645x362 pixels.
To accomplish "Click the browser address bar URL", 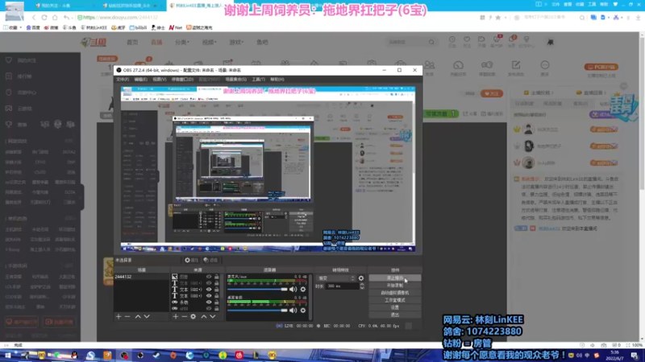I will 121,18.
